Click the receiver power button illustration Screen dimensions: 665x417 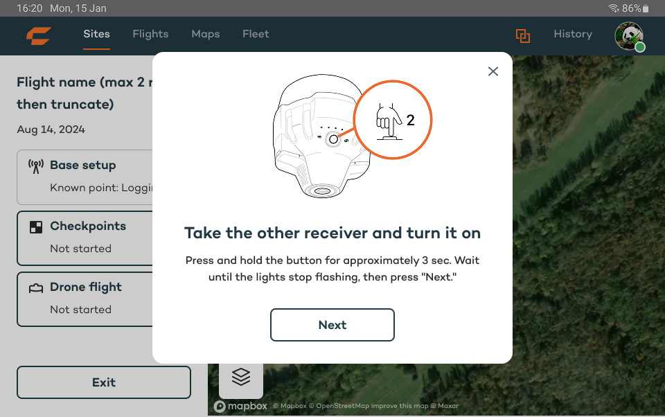click(x=333, y=139)
